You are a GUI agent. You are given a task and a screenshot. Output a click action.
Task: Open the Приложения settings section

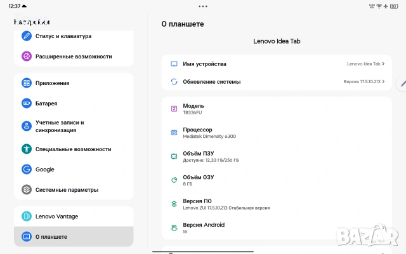pos(74,83)
